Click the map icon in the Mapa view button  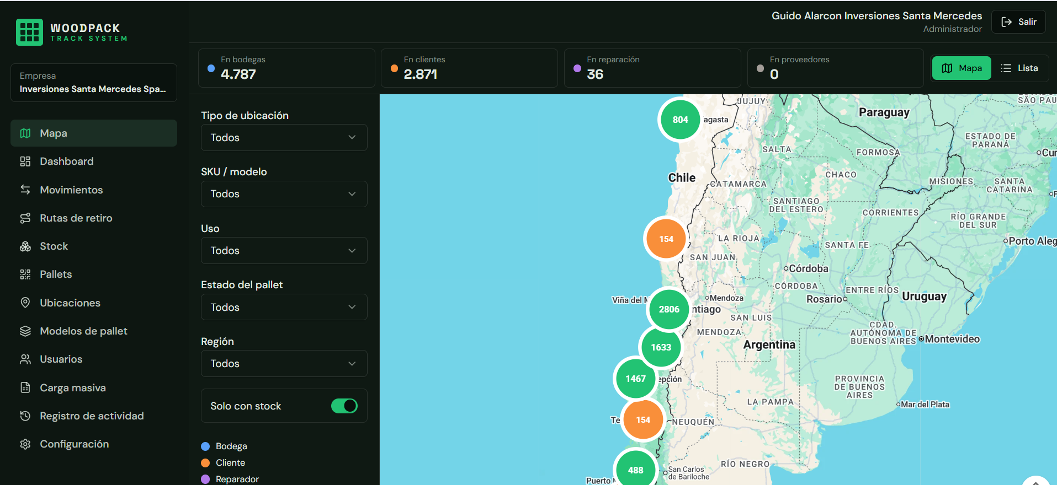coord(947,68)
